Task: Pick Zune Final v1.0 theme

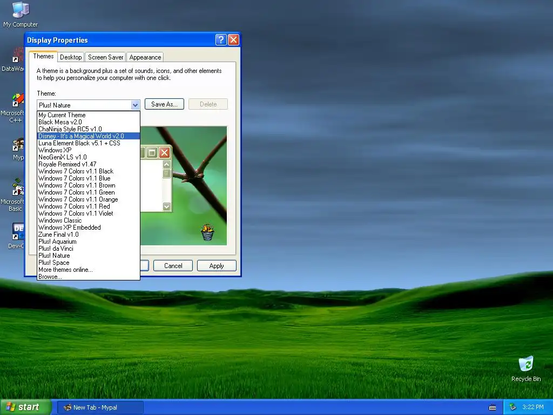Action: [89, 235]
